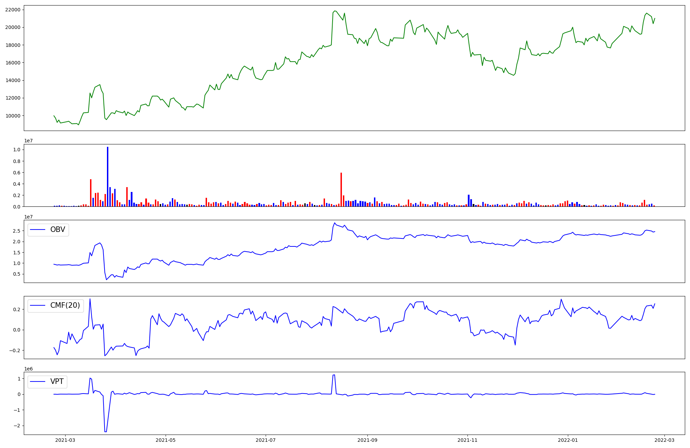Image resolution: width=690 pixels, height=448 pixels.
Task: Click the VPT legend entry
Action: pos(57,381)
